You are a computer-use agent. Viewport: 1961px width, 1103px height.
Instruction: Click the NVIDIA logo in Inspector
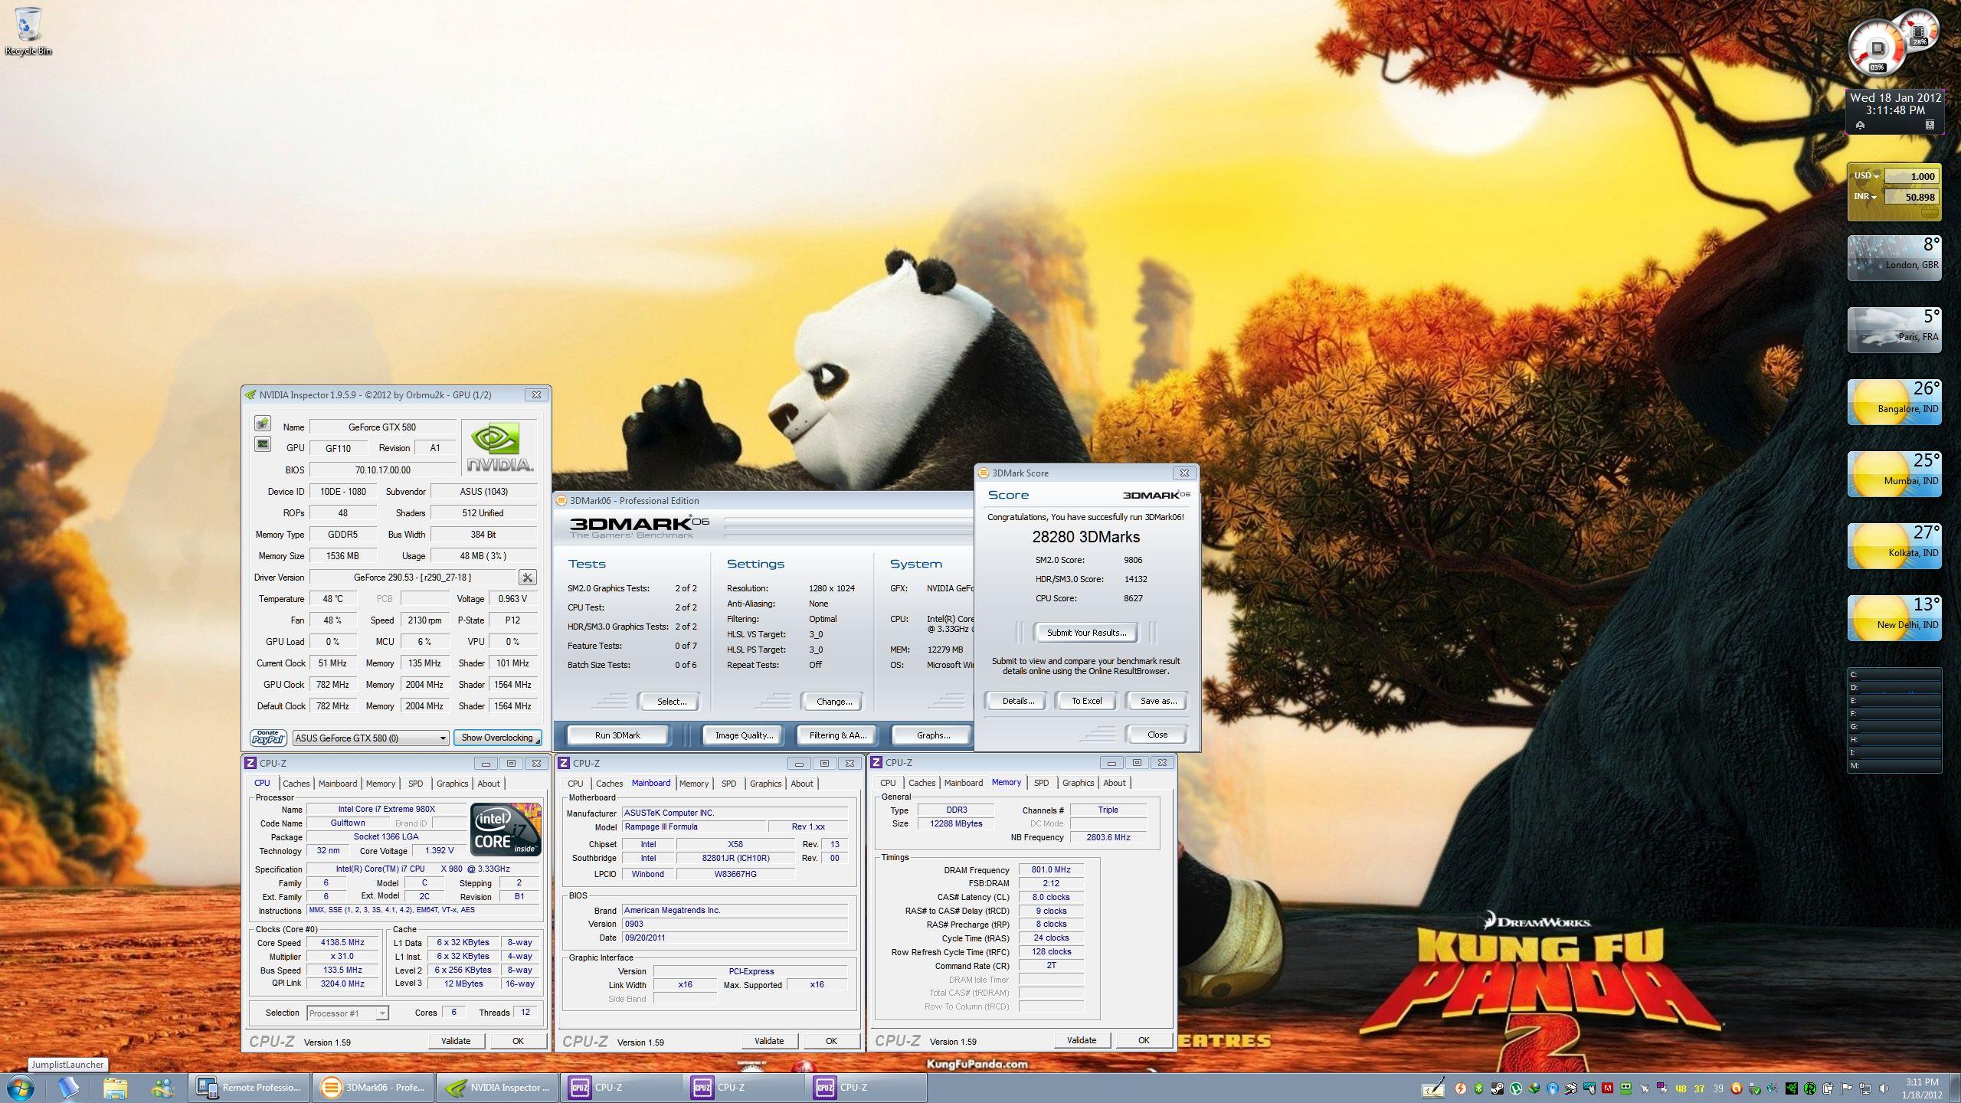point(499,448)
